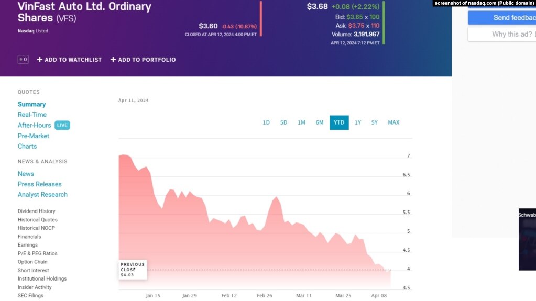Select the 1M chart timeframe
Image resolution: width=536 pixels, height=301 pixels.
[301, 122]
